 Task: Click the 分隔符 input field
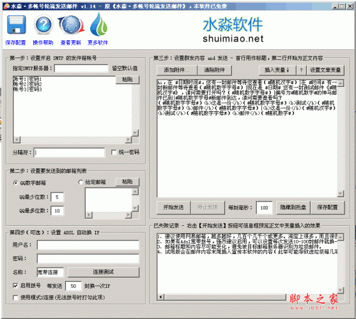point(69,152)
